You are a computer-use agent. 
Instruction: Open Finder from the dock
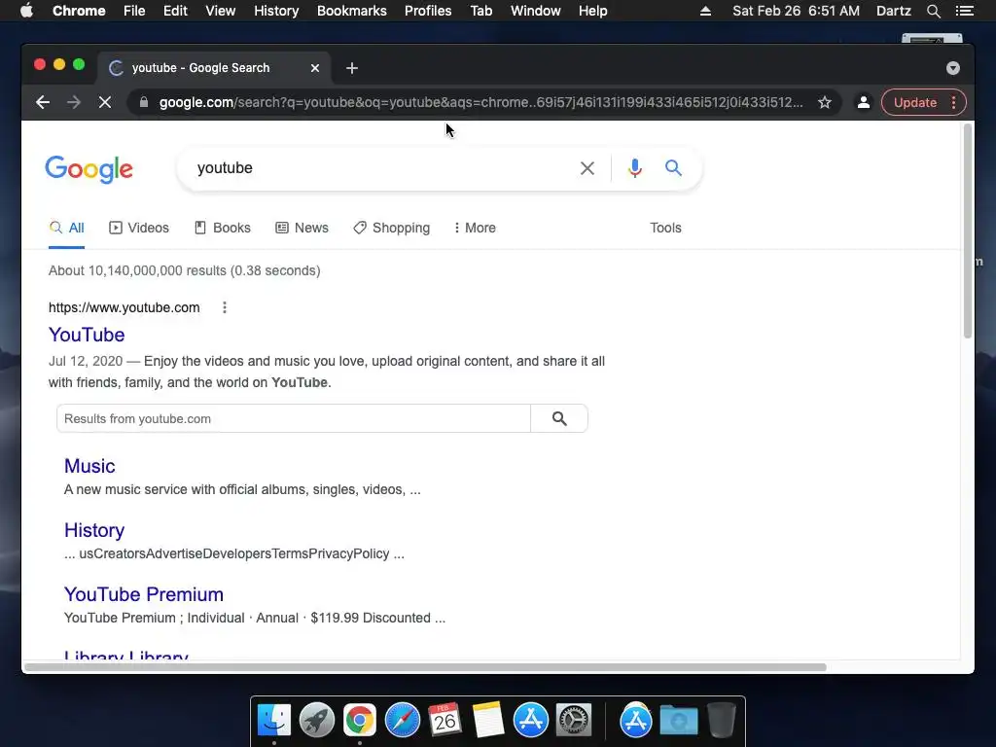tap(274, 721)
